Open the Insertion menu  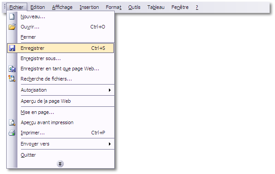(89, 7)
